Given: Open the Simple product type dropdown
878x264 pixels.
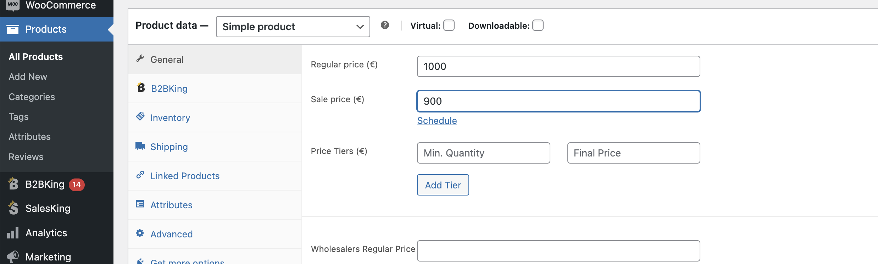Looking at the screenshot, I should pos(293,27).
